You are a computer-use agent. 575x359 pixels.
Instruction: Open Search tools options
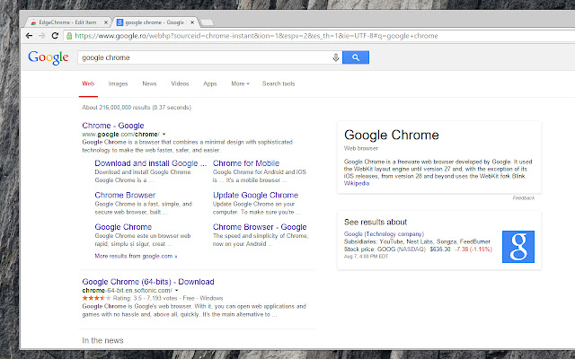pos(279,83)
